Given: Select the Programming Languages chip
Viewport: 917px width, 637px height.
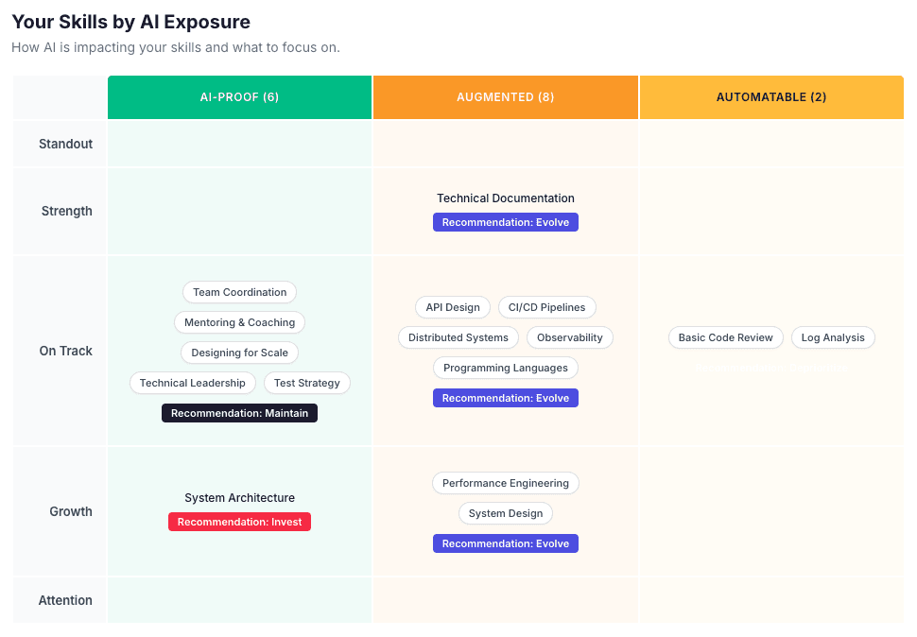Looking at the screenshot, I should [x=505, y=369].
